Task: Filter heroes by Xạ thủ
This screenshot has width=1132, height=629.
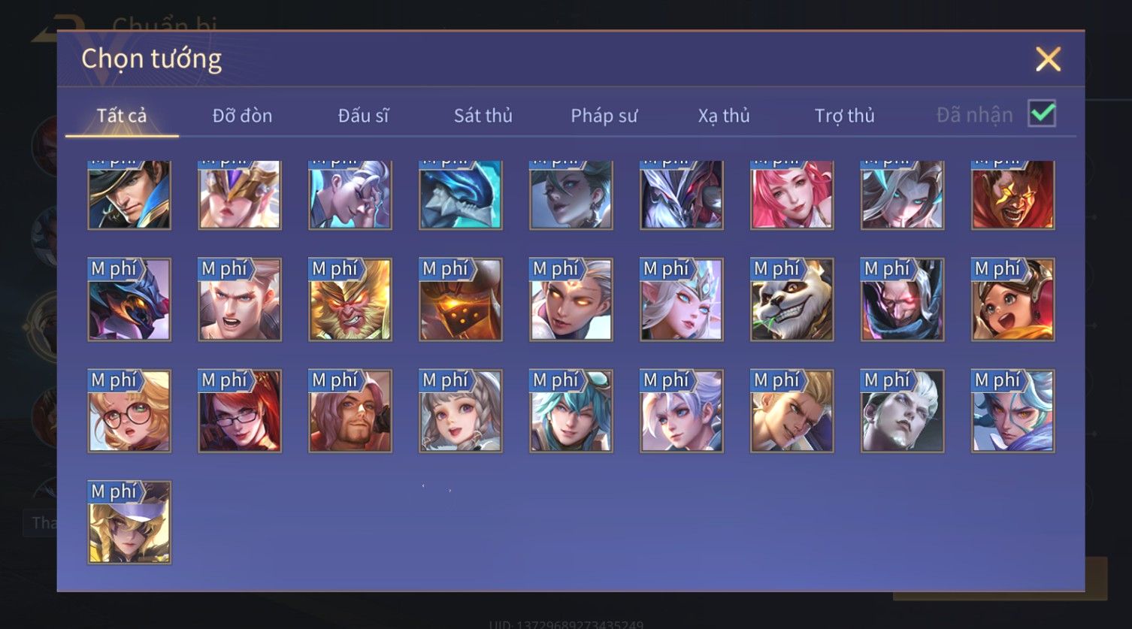Action: click(x=724, y=116)
